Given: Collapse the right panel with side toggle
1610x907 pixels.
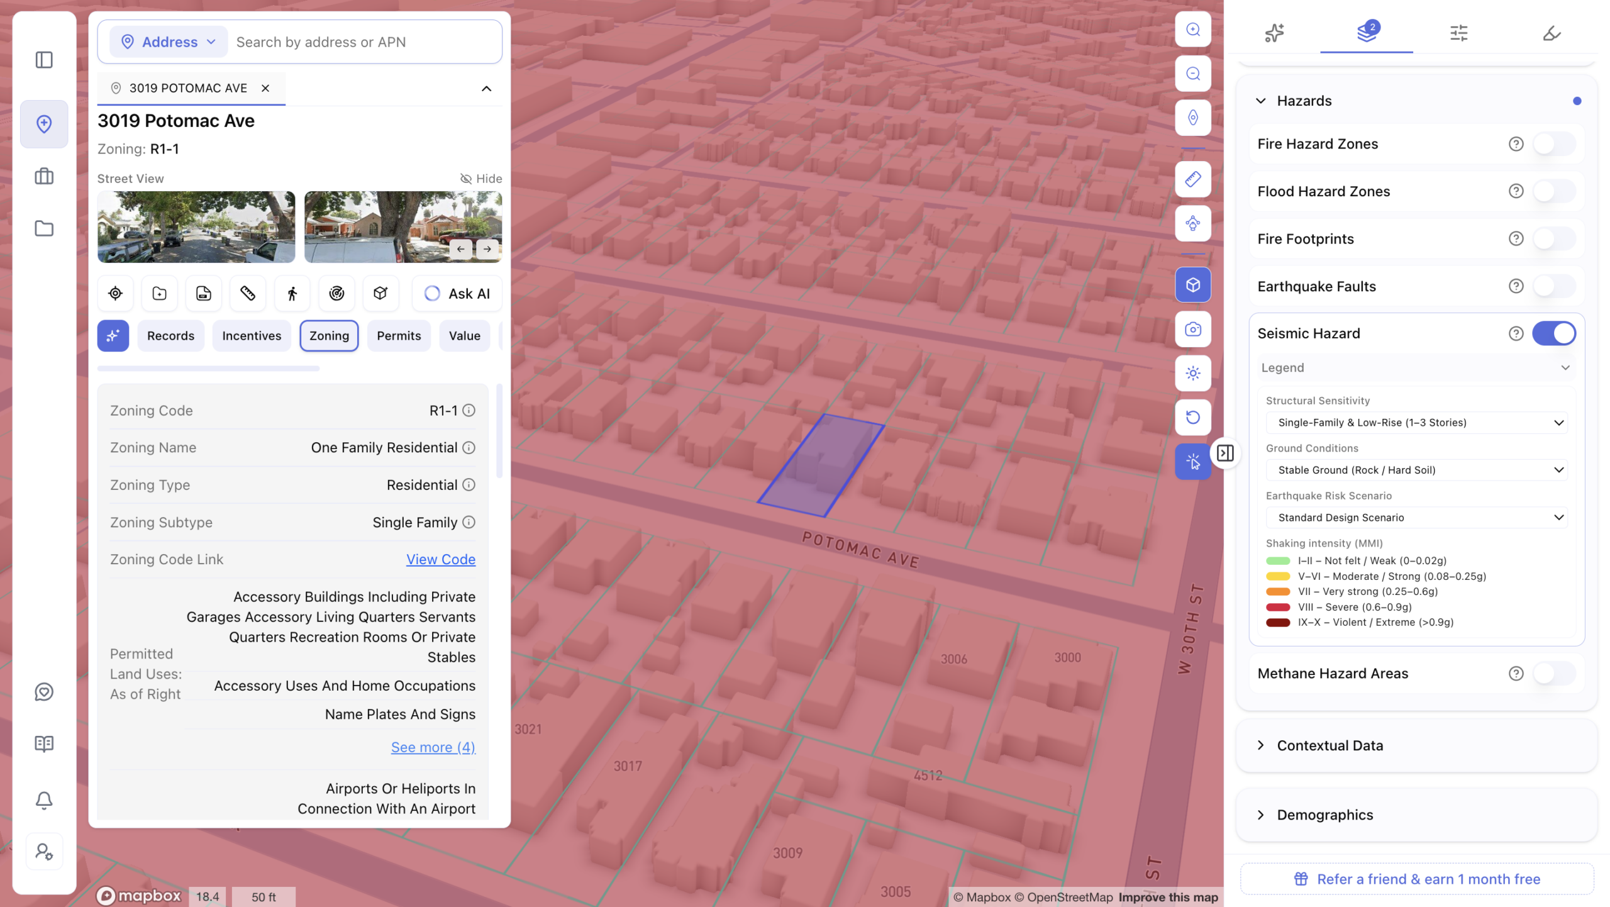Looking at the screenshot, I should 1225,453.
